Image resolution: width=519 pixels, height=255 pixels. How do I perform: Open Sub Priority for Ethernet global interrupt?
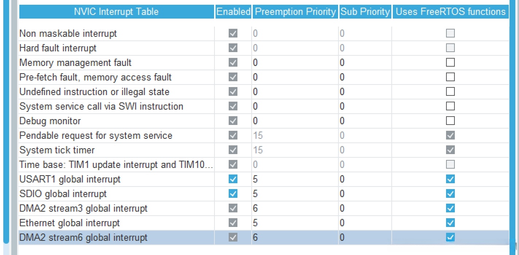(x=365, y=223)
